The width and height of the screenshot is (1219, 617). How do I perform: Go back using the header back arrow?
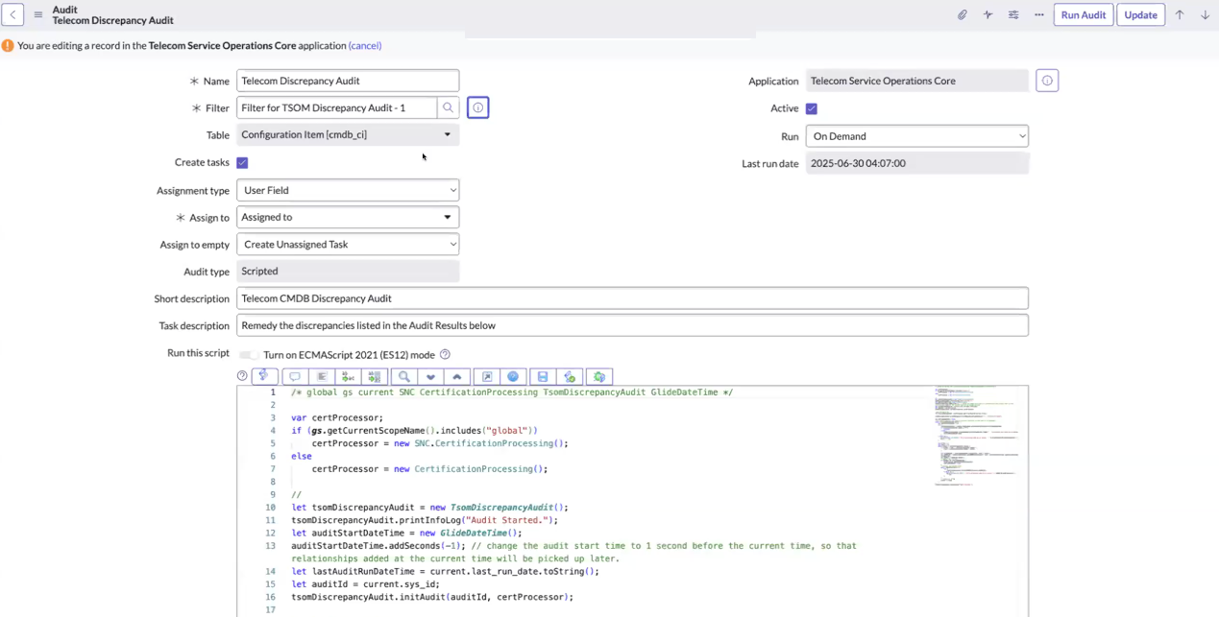pyautogui.click(x=12, y=14)
